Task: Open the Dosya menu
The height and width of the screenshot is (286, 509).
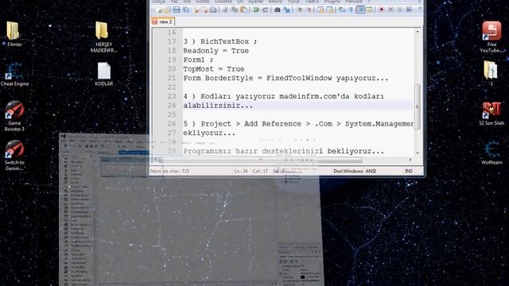Action: click(x=159, y=2)
